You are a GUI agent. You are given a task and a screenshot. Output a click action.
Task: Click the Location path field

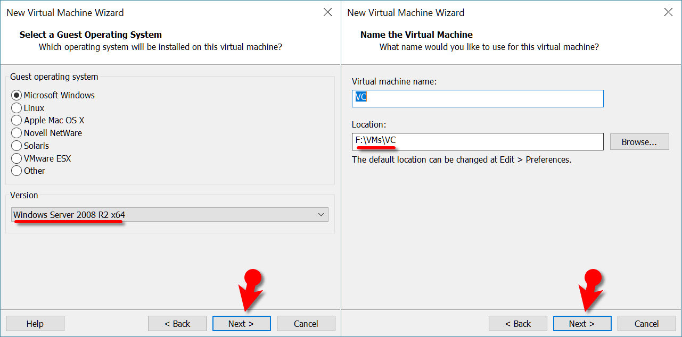click(x=478, y=141)
